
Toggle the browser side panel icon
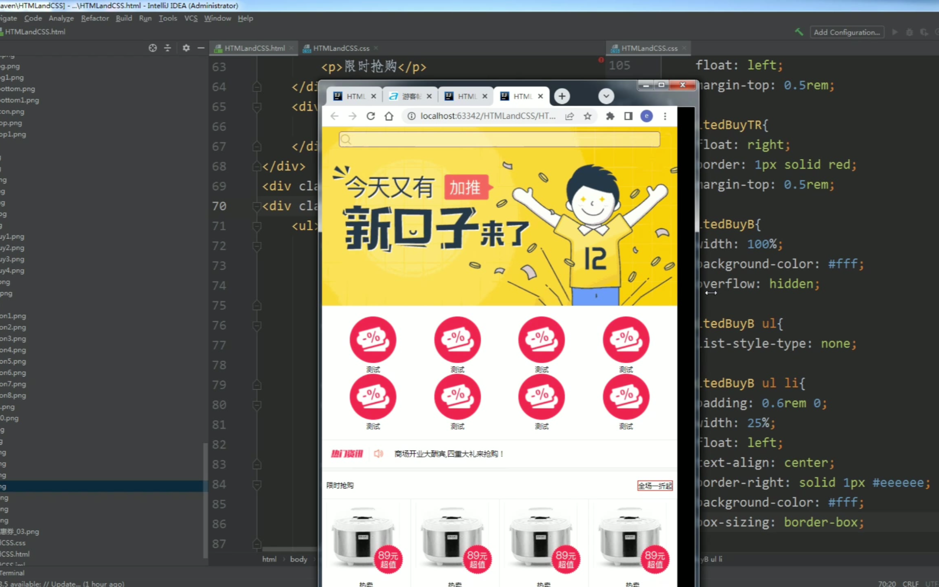click(x=628, y=116)
